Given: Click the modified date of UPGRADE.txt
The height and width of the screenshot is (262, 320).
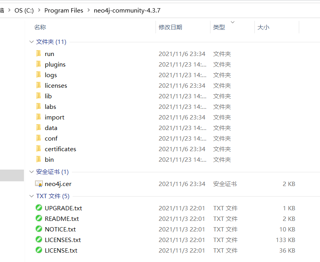Looking at the screenshot, I should click(182, 208).
